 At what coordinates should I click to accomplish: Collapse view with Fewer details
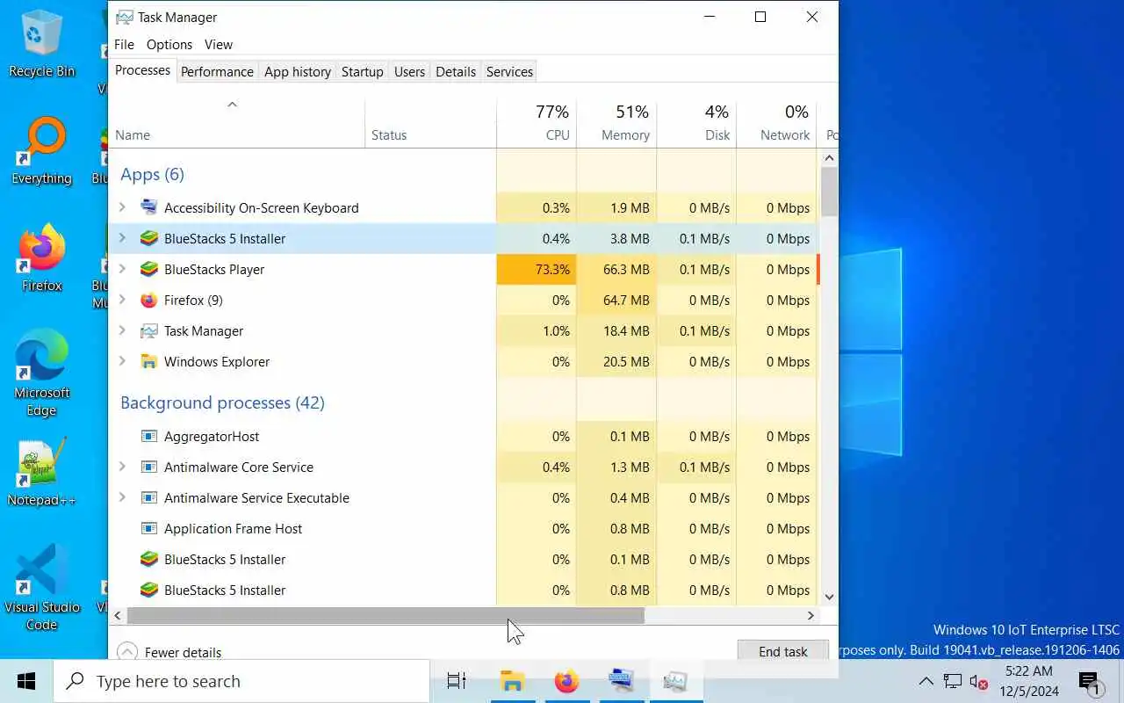pyautogui.click(x=169, y=652)
